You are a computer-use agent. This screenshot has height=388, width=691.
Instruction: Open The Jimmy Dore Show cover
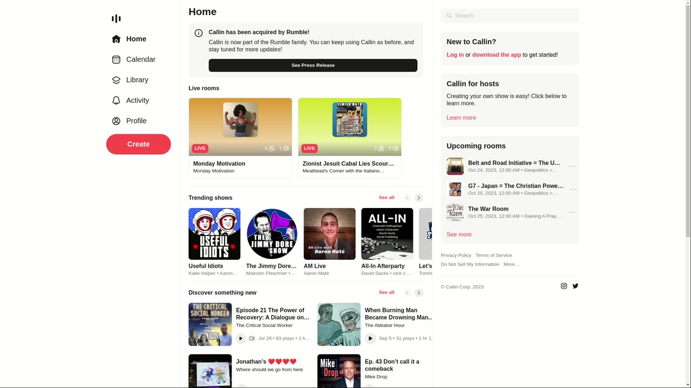point(272,234)
